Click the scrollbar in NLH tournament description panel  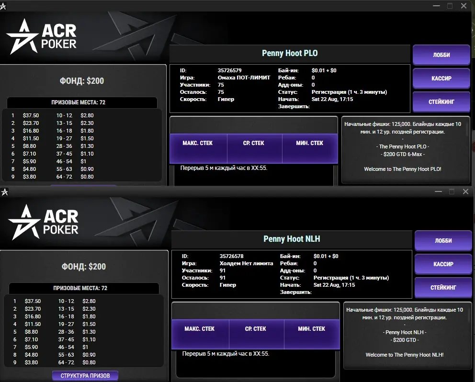pos(470,315)
